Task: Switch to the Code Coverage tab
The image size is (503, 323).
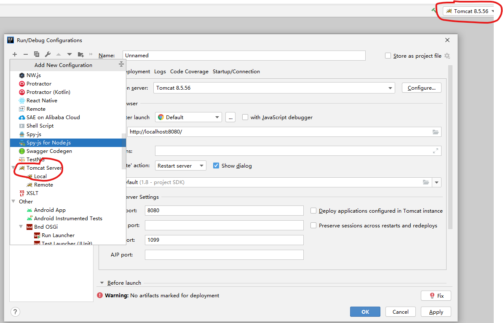Action: (x=189, y=72)
